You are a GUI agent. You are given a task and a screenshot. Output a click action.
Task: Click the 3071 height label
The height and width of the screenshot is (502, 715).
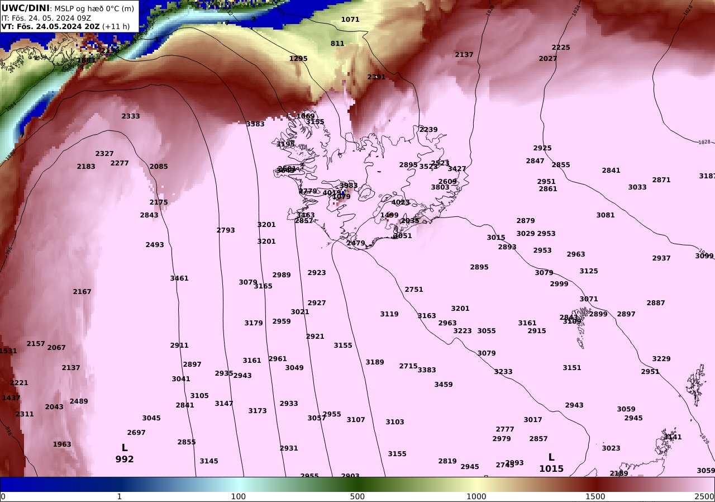[x=589, y=299]
